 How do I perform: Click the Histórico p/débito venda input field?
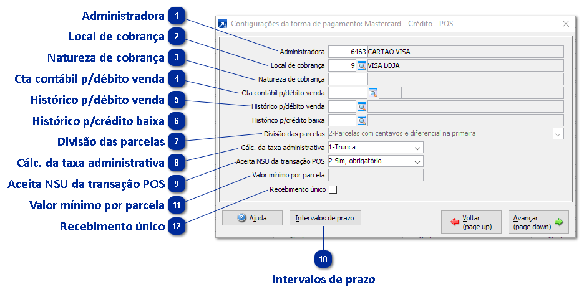(x=341, y=106)
